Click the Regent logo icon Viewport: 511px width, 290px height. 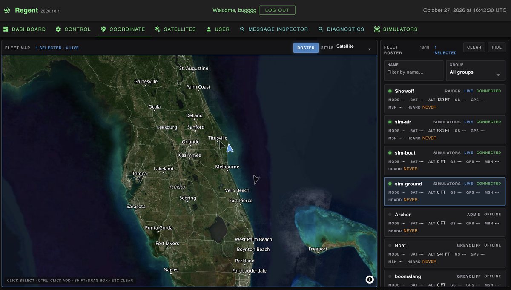tap(7, 10)
